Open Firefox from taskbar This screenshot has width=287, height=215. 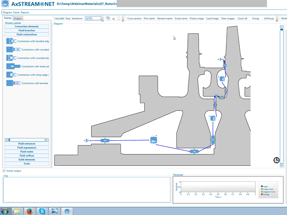coord(30,211)
